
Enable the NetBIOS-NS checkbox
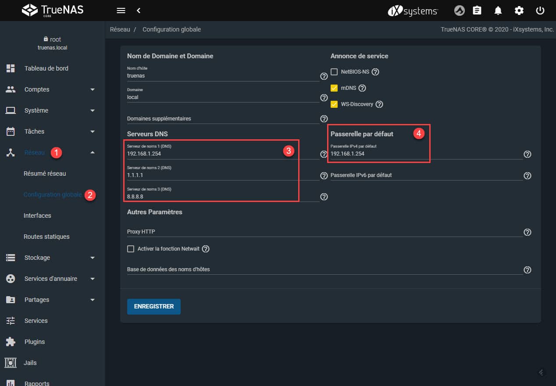pyautogui.click(x=334, y=71)
